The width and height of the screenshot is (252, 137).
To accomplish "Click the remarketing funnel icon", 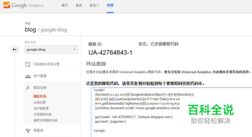I will coord(28,130).
